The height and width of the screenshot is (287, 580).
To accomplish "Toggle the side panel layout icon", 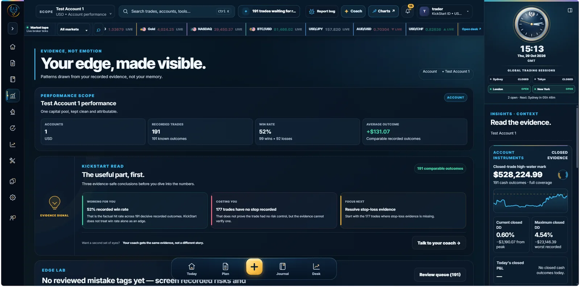I will pos(570,10).
